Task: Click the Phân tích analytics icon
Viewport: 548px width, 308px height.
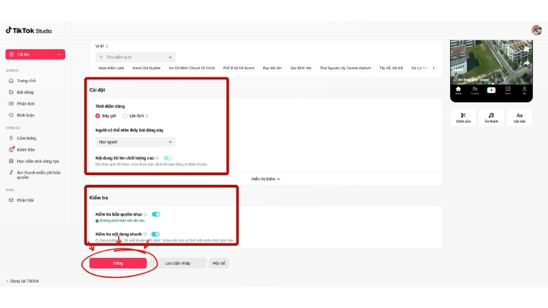Action: pyautogui.click(x=11, y=104)
